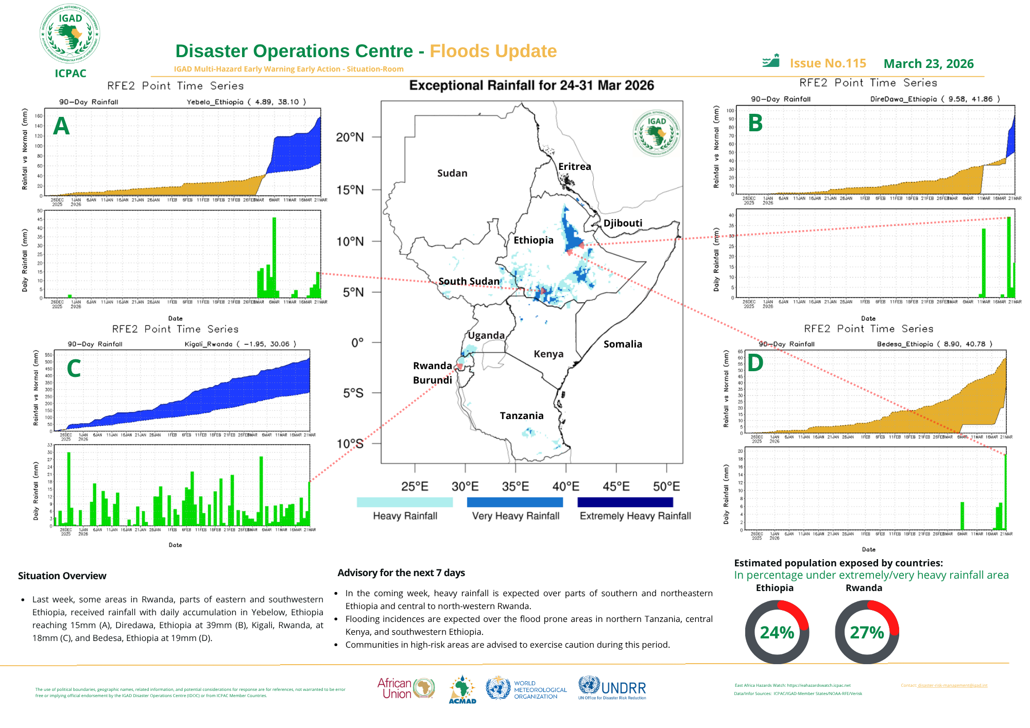The width and height of the screenshot is (1030, 728).
Task: Click the disaster-risk-management contact email link
Action: point(952,685)
